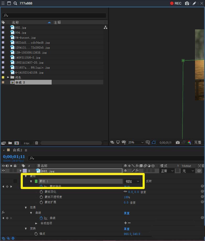This screenshot has height=241, width=205.
Task: Click the green 蒙版 1 color swatch
Action: tap(36, 181)
